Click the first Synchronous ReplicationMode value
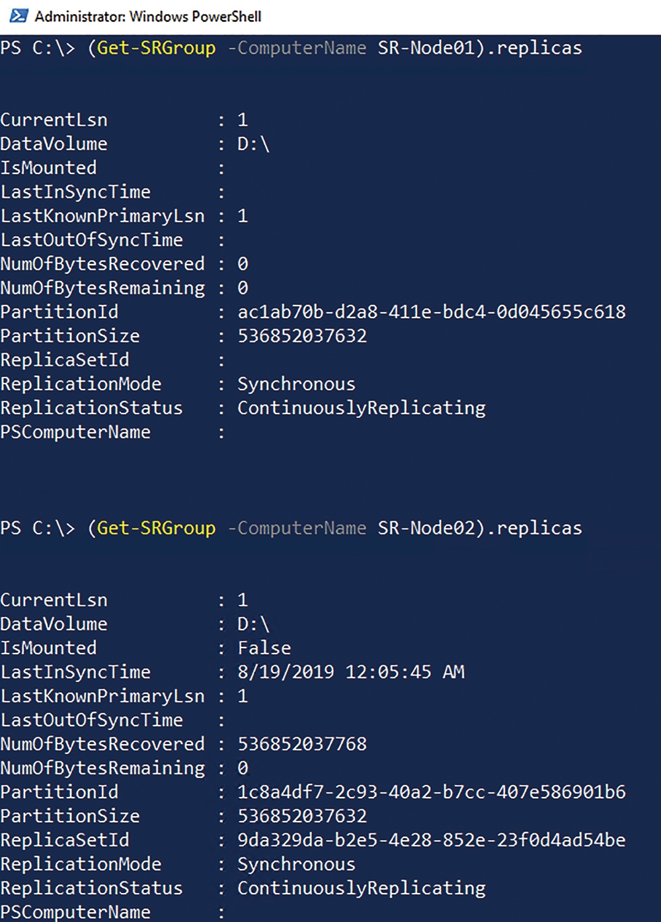 (x=297, y=384)
